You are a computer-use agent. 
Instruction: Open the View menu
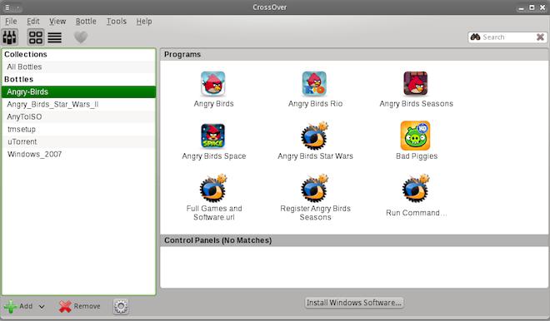click(57, 22)
